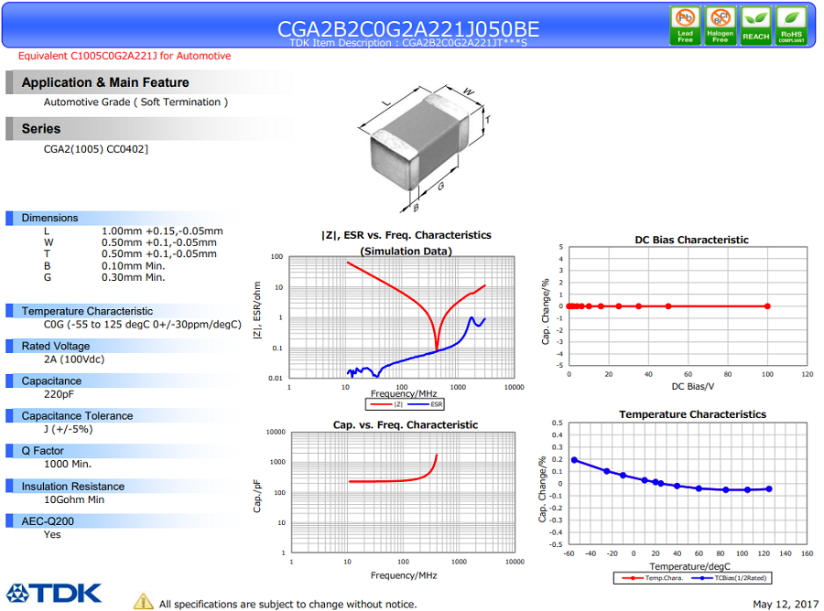Click the Lead Free badge icon
Image resolution: width=824 pixels, height=611 pixels.
(685, 26)
